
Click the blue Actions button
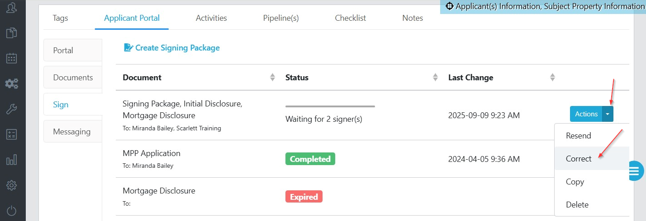586,114
